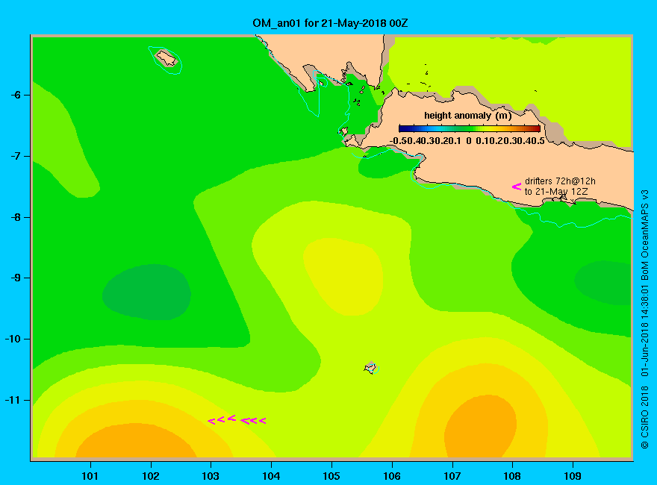Click the longitude axis label 102

(150, 476)
